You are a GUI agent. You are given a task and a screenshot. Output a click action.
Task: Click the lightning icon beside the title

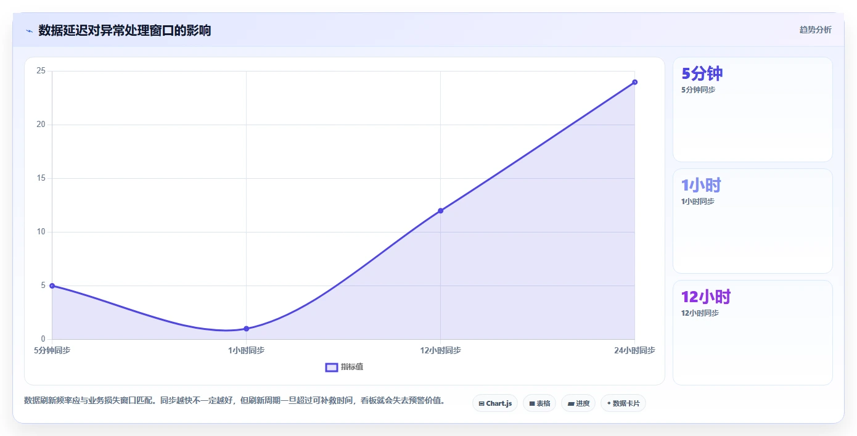point(29,31)
